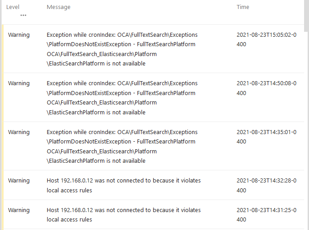Click the timestamp 2021-08-23T15:05:02-0400
Screen dimensions: 309x230
coord(266,39)
